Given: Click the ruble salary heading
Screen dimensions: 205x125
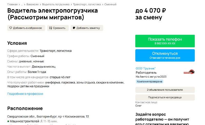Looking at the screenshot, I should pos(151,14).
